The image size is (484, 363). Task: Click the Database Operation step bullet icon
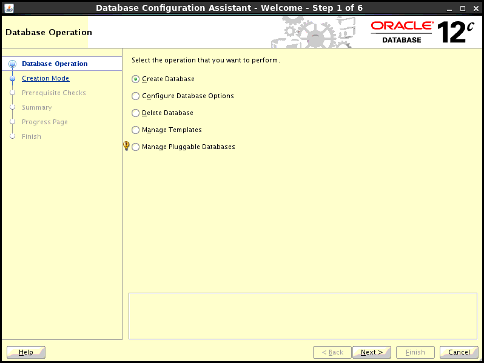tap(12, 64)
